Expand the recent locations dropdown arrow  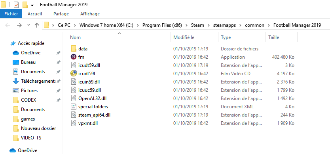[29, 25]
